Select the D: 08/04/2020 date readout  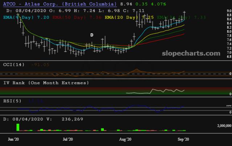tap(26, 11)
